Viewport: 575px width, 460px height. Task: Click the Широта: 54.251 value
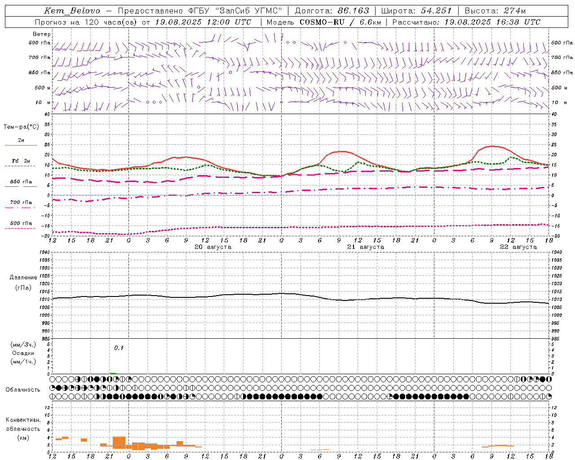[x=416, y=11]
